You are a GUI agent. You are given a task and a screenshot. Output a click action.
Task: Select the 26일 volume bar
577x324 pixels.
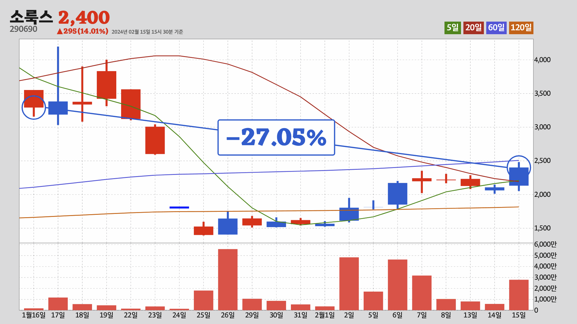point(228,280)
